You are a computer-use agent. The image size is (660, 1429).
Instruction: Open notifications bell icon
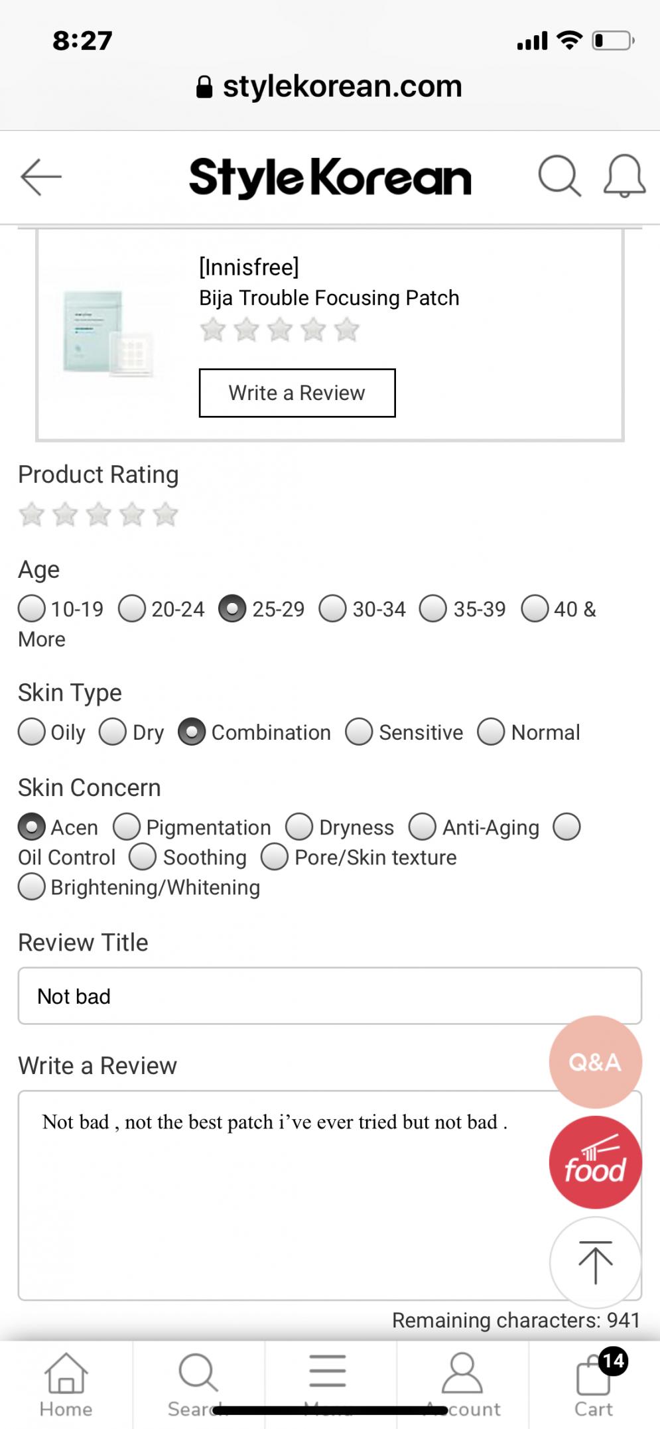click(x=624, y=176)
